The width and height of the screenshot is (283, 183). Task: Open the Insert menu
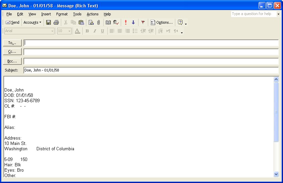(x=46, y=14)
